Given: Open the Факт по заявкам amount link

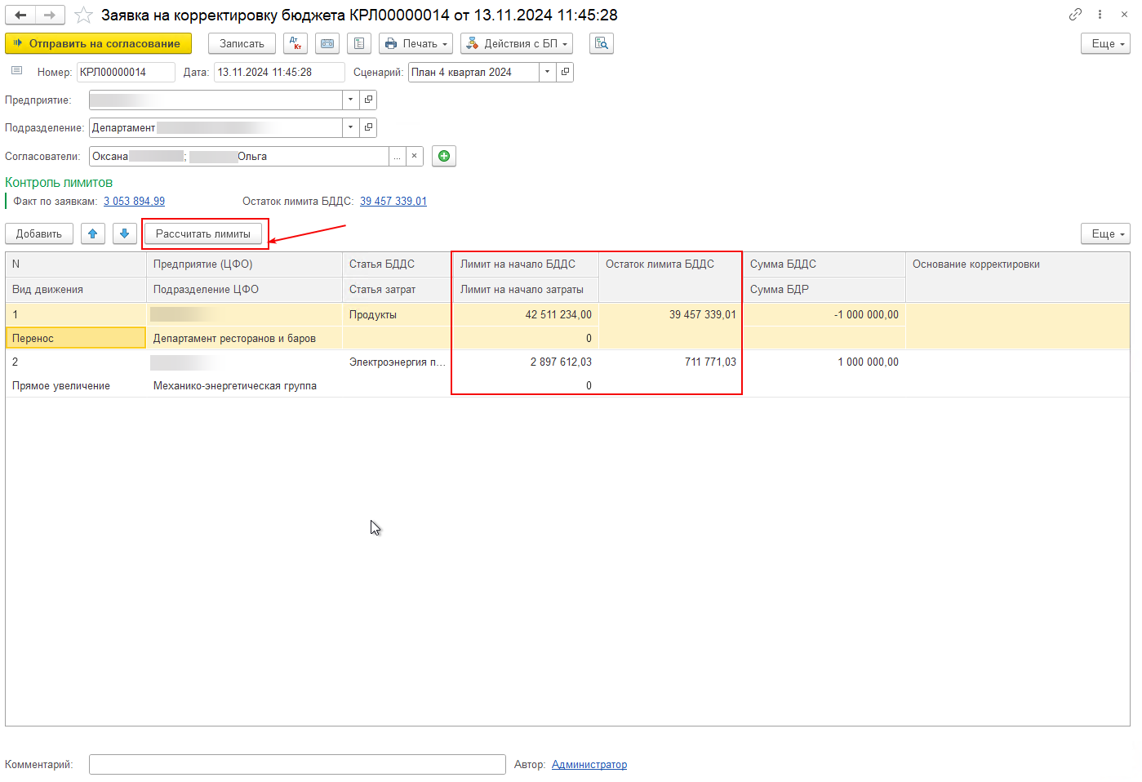Looking at the screenshot, I should coord(134,201).
